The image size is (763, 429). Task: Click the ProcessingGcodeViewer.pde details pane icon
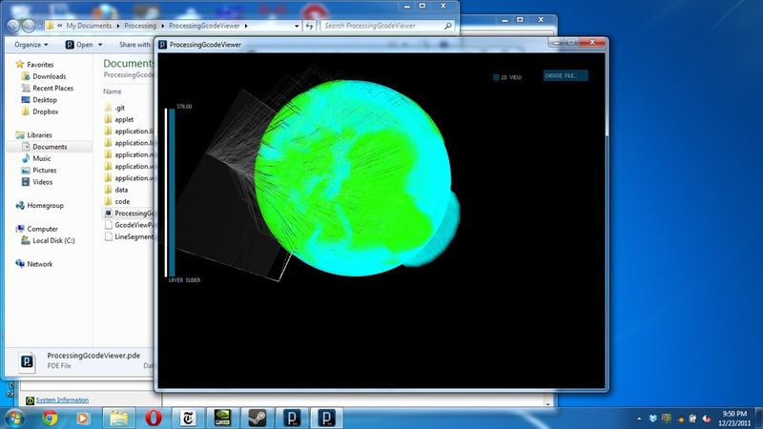(x=28, y=362)
